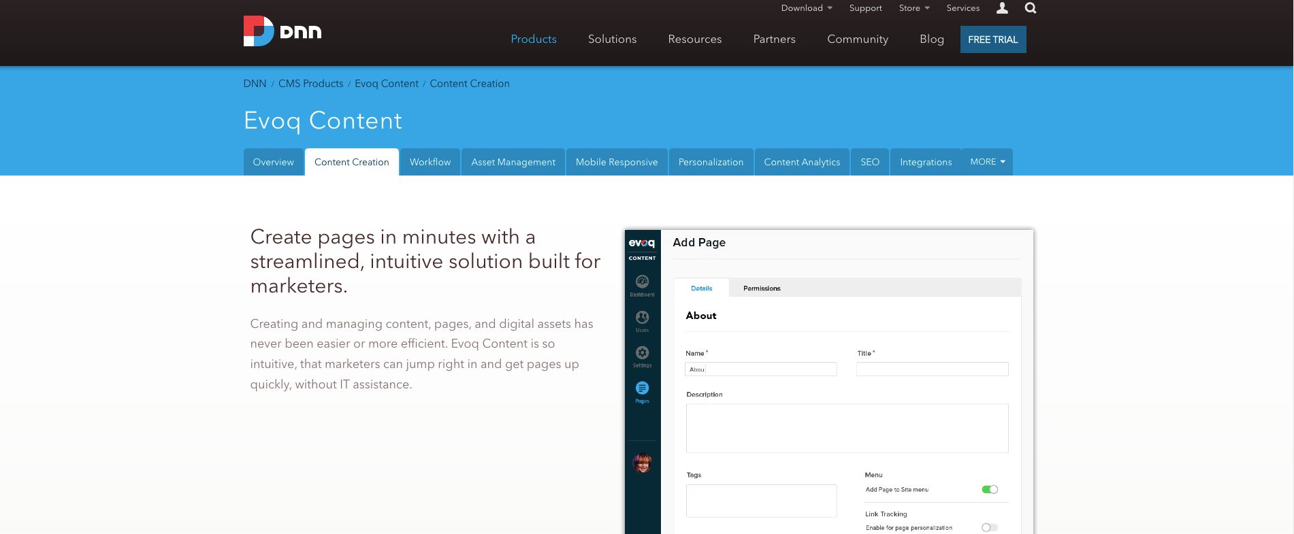Click the FREE TRIAL button
The width and height of the screenshot is (1294, 534).
point(993,39)
